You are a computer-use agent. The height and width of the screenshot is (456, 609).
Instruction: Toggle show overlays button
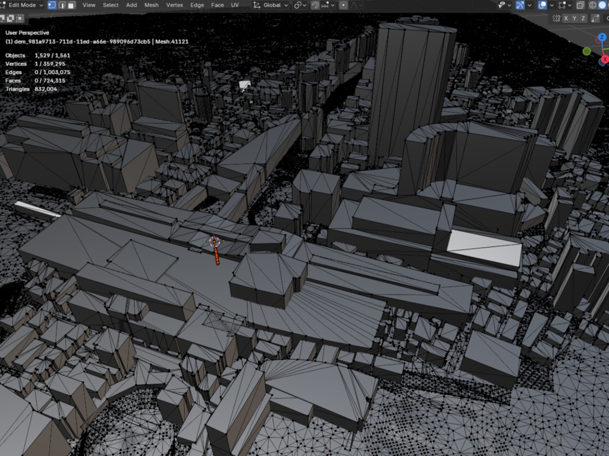coord(542,5)
